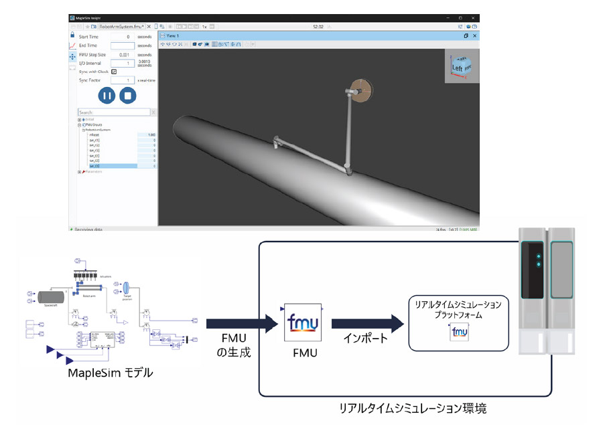Toggle the Sync with Clock checkbox
Viewport: 603px width, 435px height.
click(114, 72)
